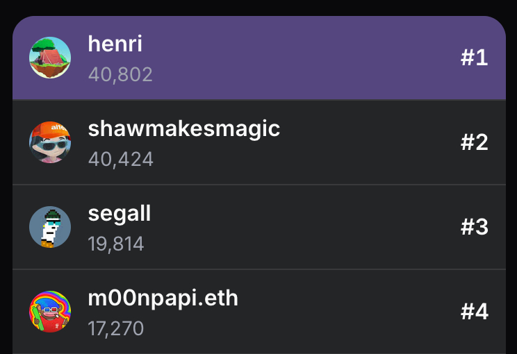
Task: Open henri's profile name
Action: point(115,44)
